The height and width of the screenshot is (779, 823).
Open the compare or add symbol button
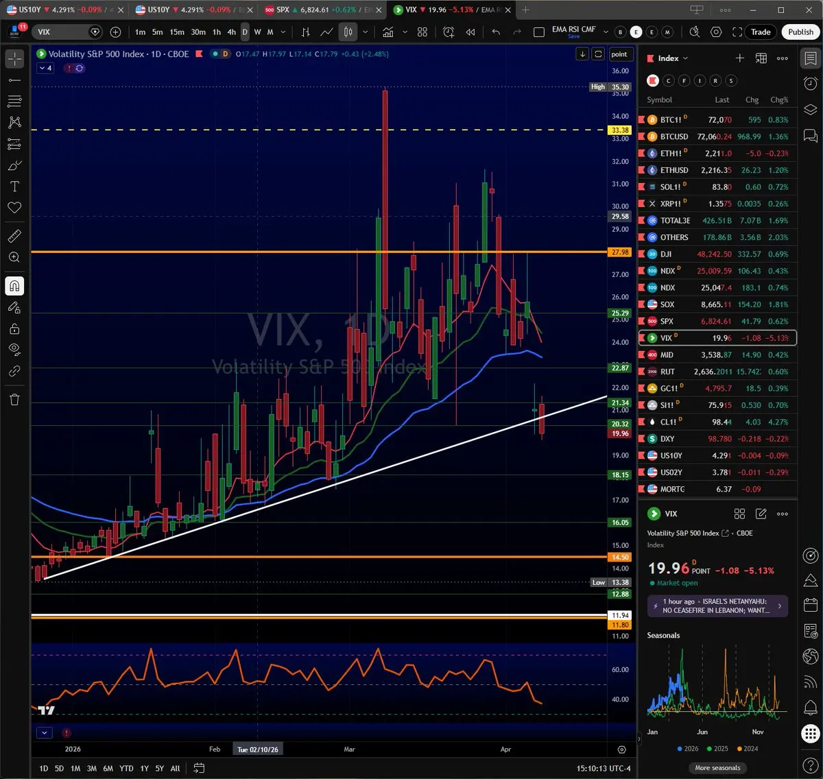click(x=115, y=32)
